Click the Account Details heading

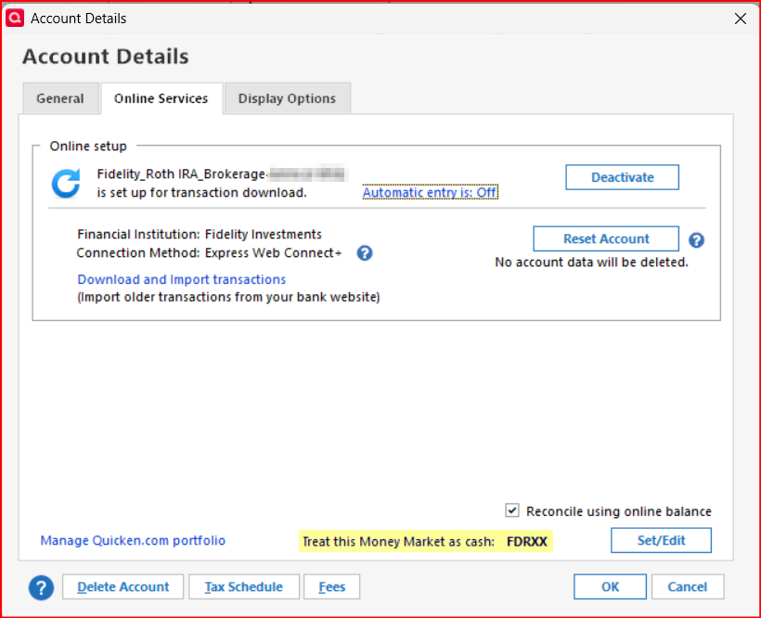click(x=105, y=57)
